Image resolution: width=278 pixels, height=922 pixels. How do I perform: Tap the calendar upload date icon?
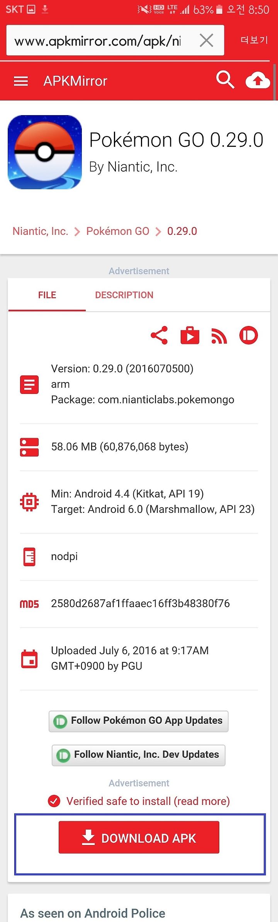coord(29,659)
